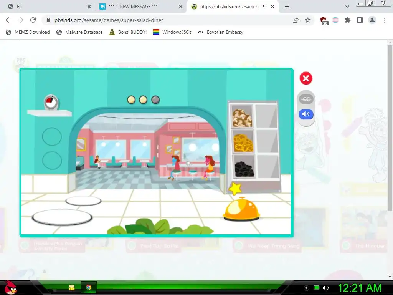View site information via the padlock icon
Viewport: 393px width, 295px height.
tap(48, 20)
